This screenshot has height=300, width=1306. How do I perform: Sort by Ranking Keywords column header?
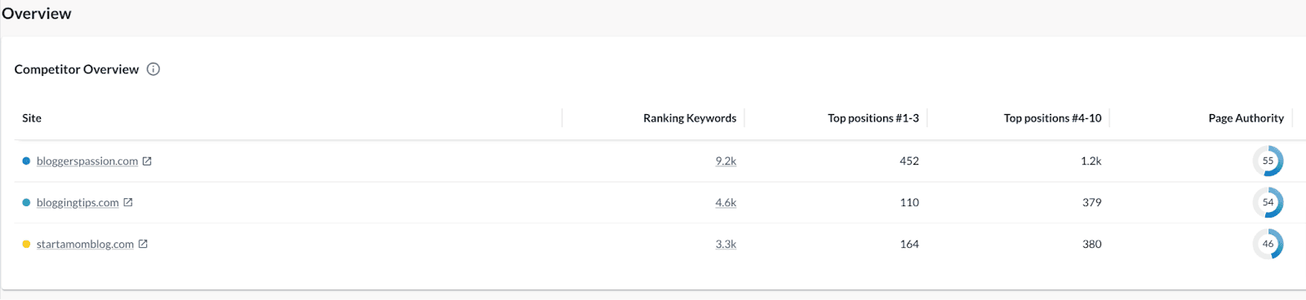point(690,118)
